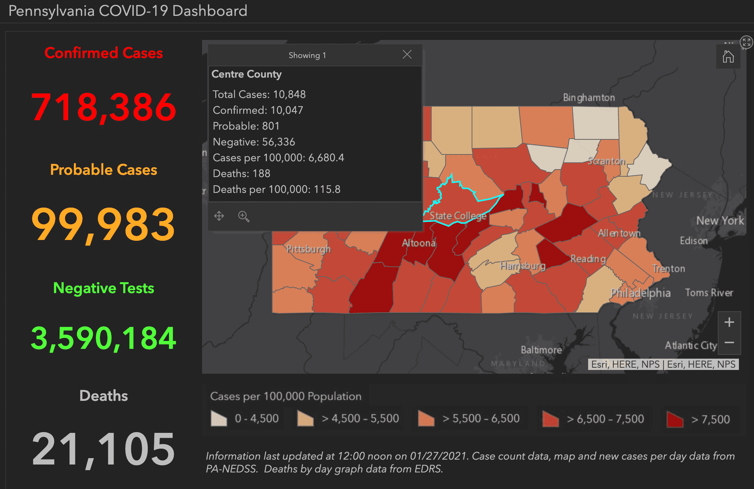Click the New York map label
The height and width of the screenshot is (489, 754).
pos(720,220)
